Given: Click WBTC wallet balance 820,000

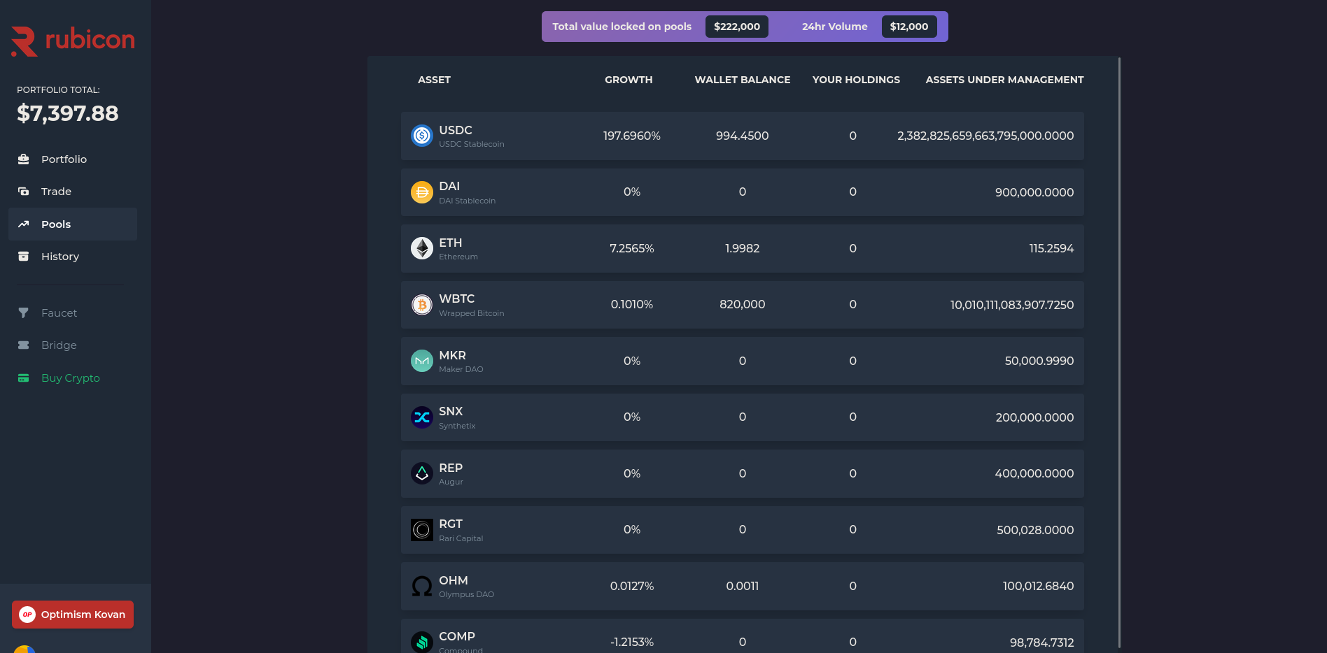Looking at the screenshot, I should pos(743,304).
